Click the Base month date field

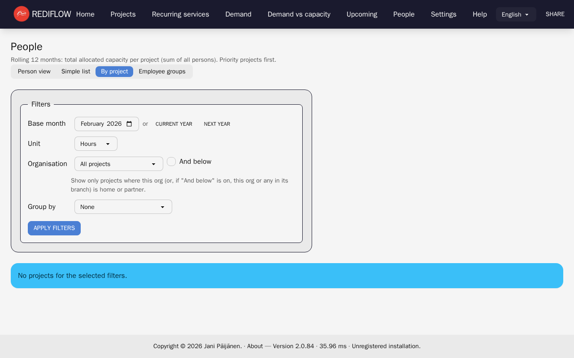pyautogui.click(x=101, y=124)
